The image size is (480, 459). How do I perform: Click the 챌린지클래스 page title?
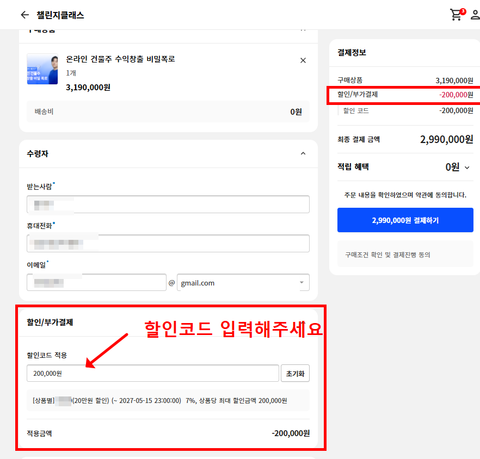pos(60,15)
